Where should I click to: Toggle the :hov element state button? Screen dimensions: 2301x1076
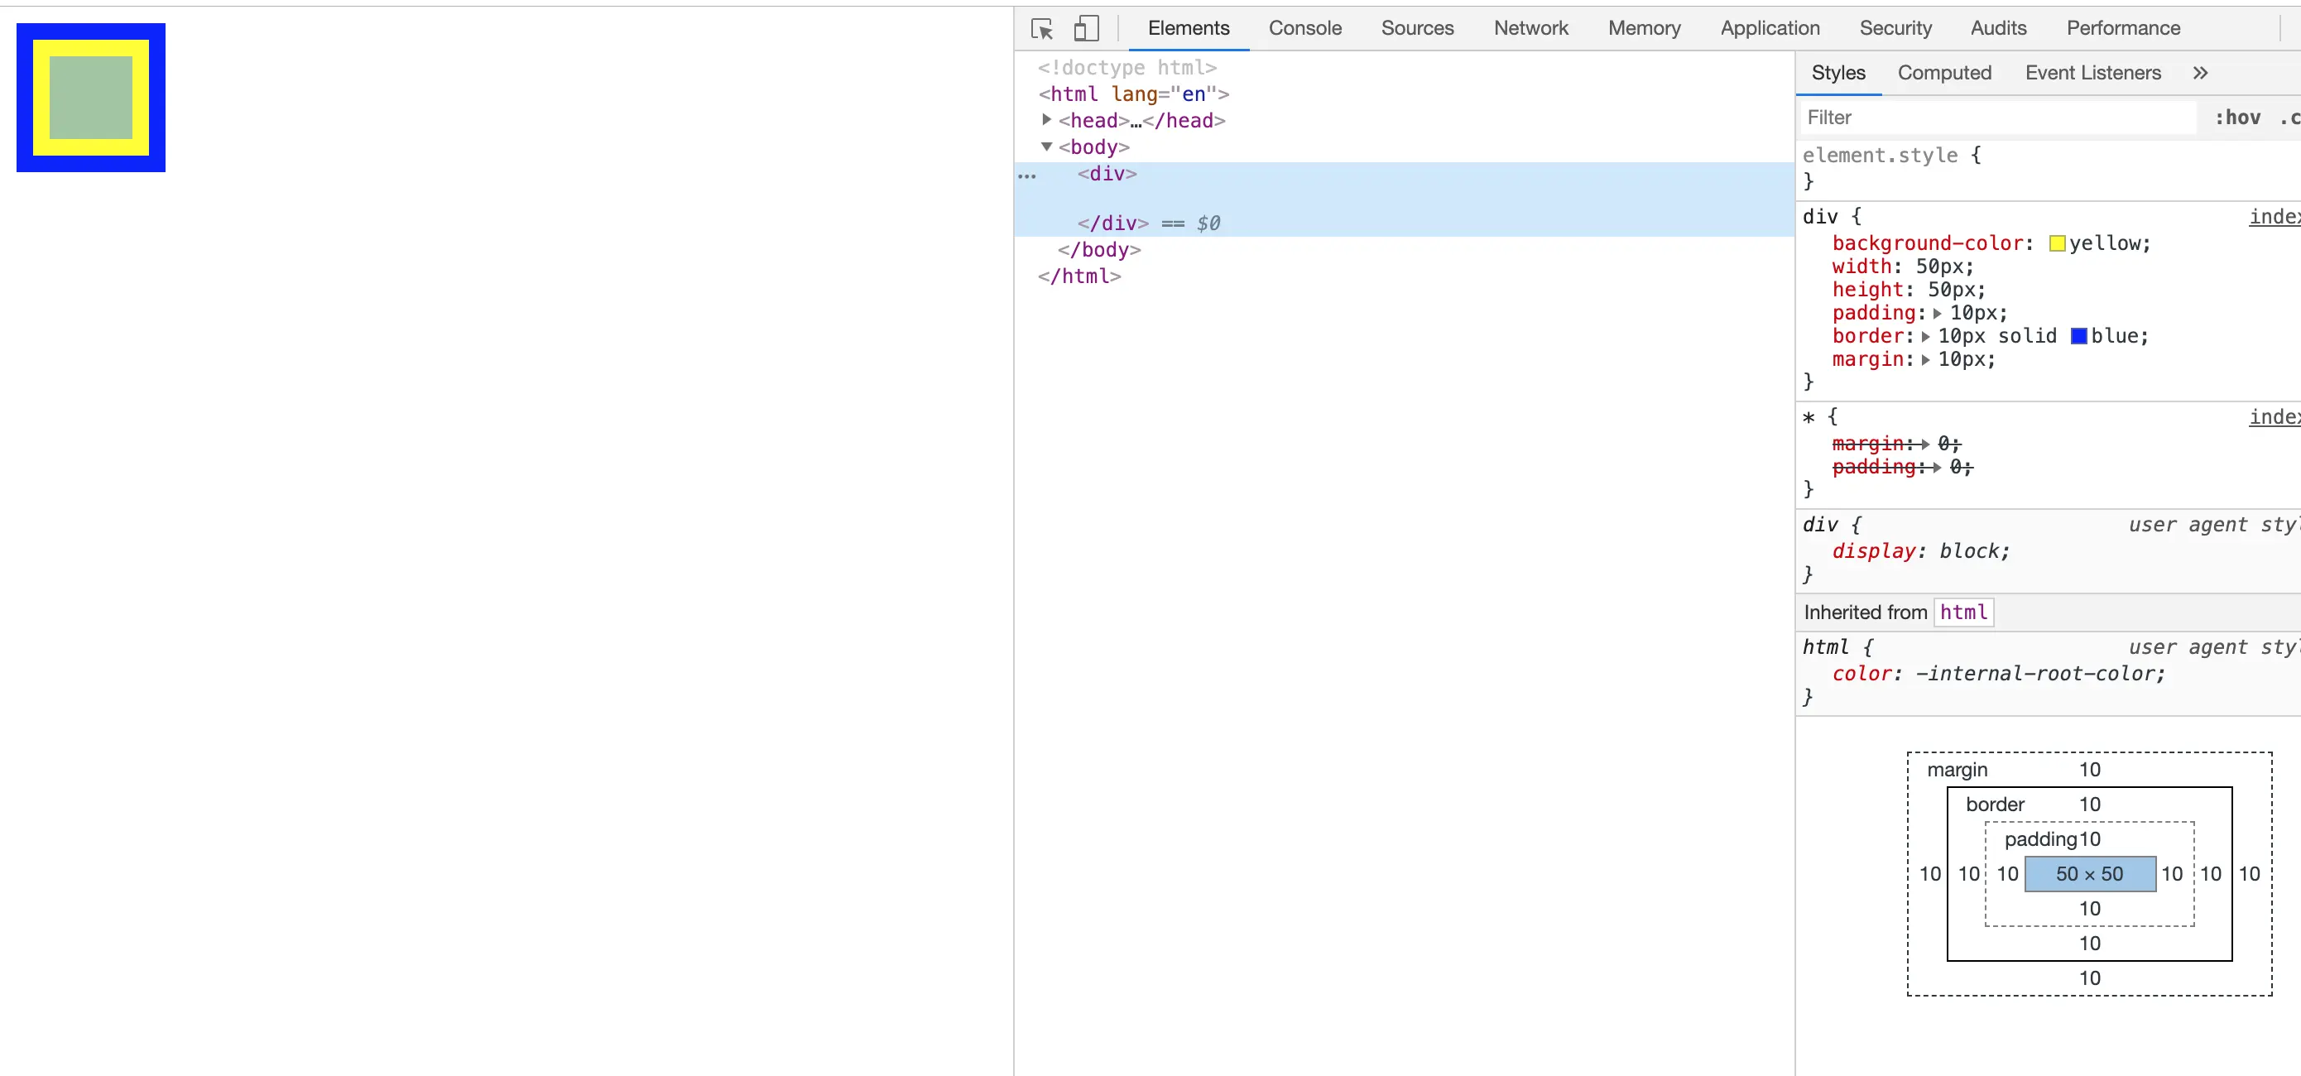[2237, 118]
